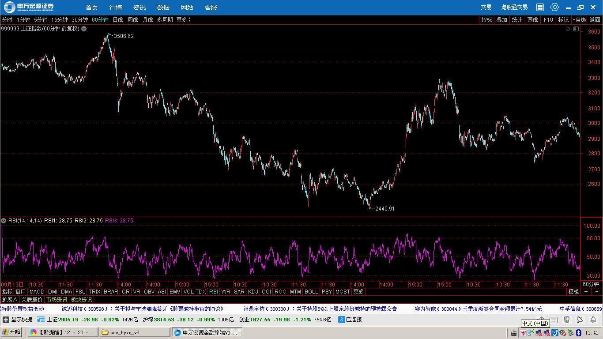Select the 日线 daily period
Screen dimensions: 603x339
point(118,20)
